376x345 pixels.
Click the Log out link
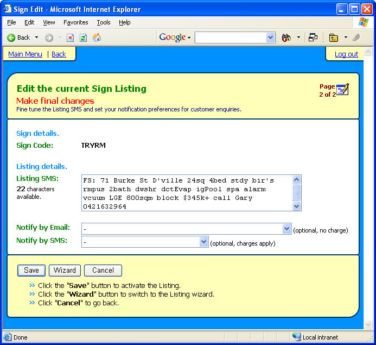click(346, 54)
